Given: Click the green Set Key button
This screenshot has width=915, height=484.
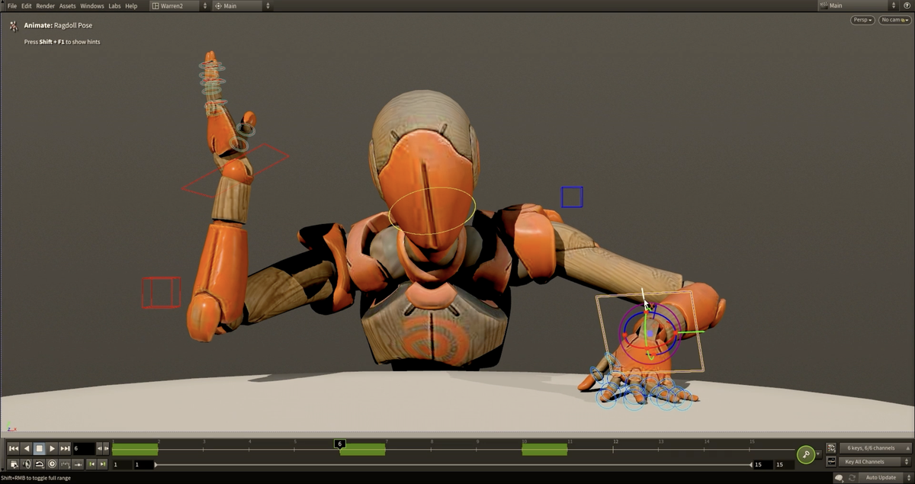Looking at the screenshot, I should (x=806, y=454).
